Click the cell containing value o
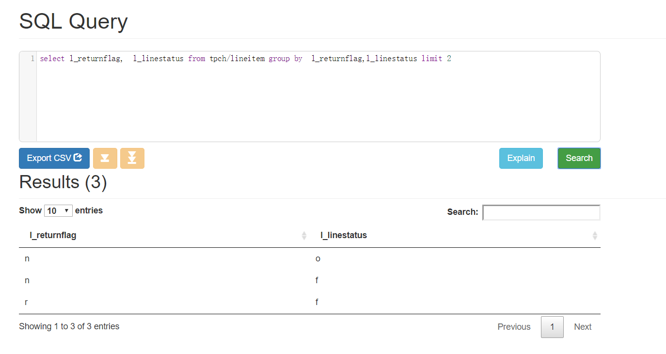666x354 pixels. 317,258
